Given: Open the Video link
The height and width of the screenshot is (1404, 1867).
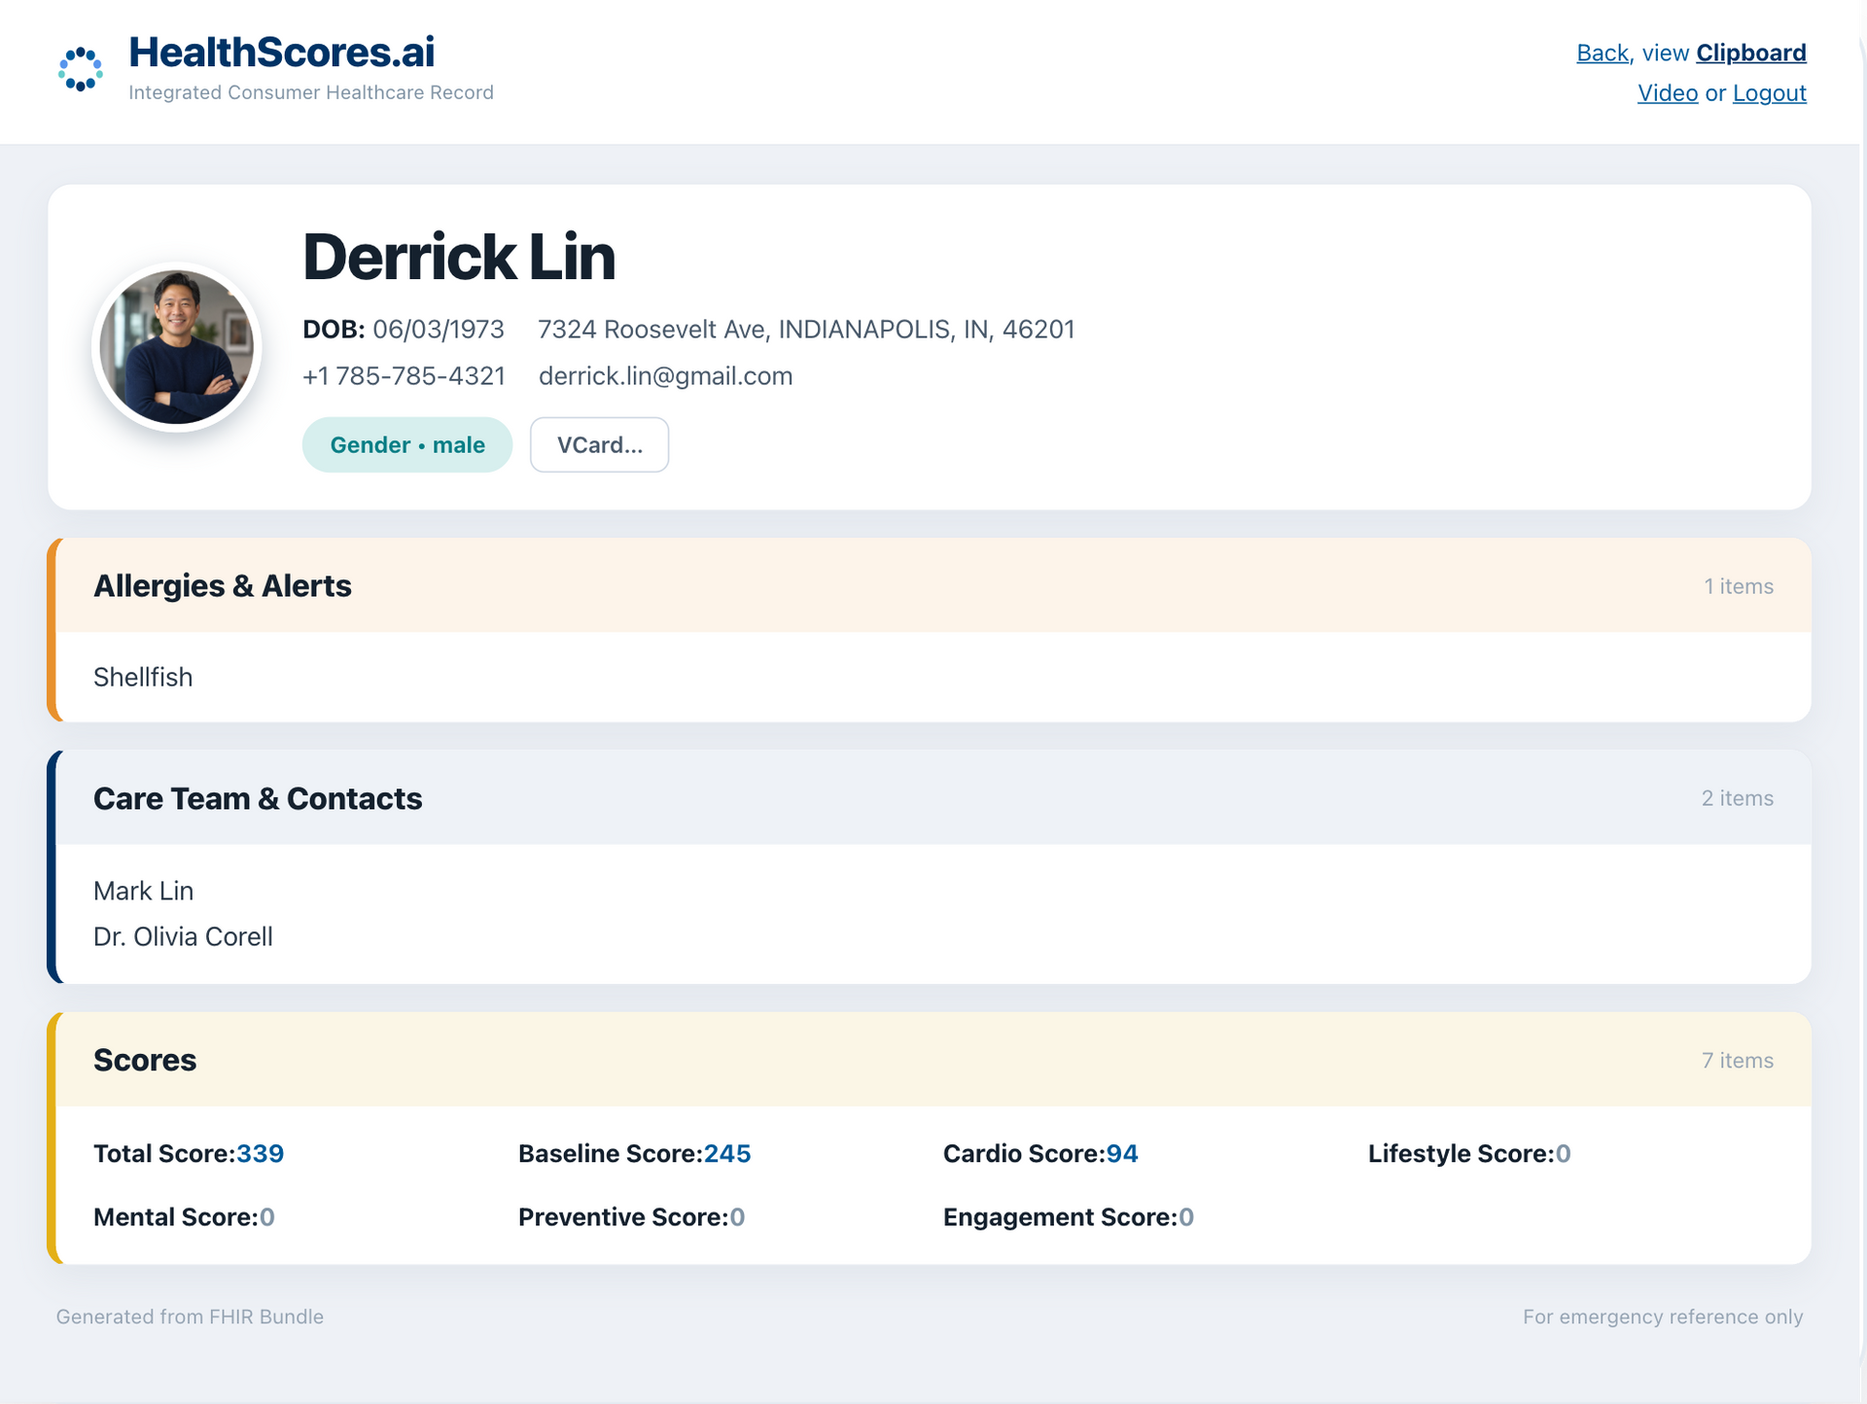Looking at the screenshot, I should point(1667,93).
